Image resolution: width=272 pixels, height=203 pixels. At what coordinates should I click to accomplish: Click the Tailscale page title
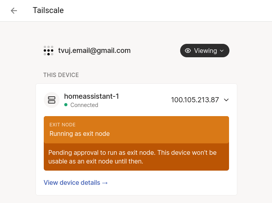tap(48, 11)
